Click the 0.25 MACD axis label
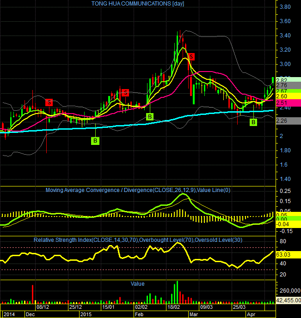This screenshot has width=301, height=318. [x=285, y=191]
